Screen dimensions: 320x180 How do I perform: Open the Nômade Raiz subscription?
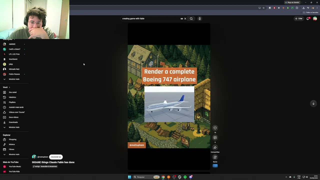(14, 69)
